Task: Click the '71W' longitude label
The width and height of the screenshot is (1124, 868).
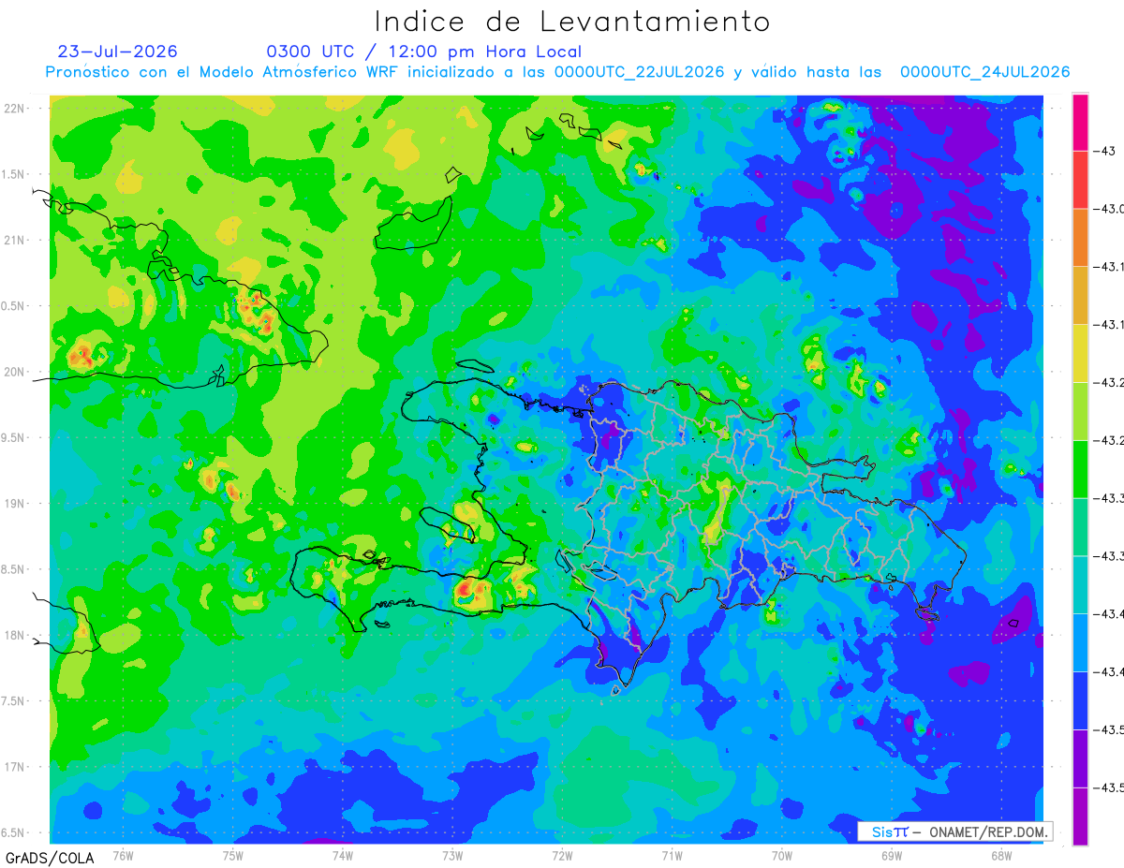Action: tap(672, 856)
